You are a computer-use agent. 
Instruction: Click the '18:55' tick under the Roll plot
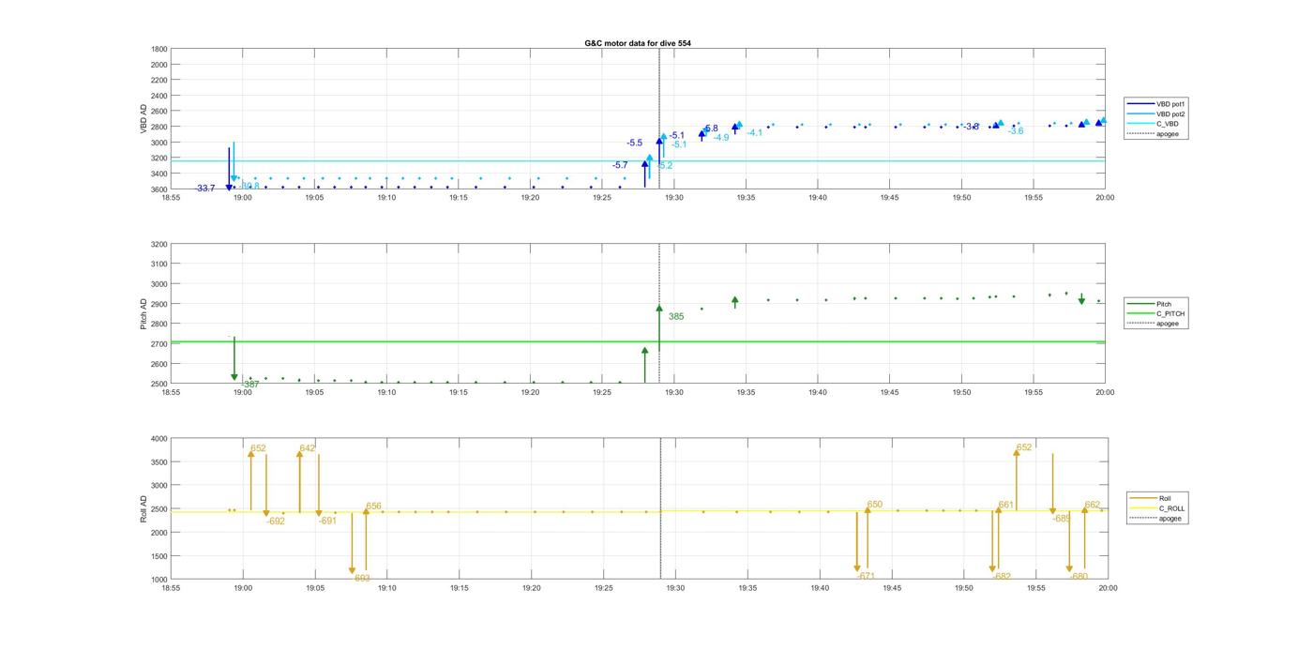(171, 588)
